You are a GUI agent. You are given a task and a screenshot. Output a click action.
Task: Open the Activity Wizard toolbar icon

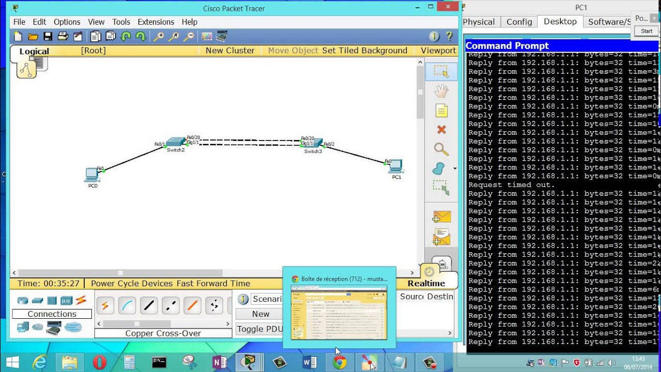[x=78, y=36]
